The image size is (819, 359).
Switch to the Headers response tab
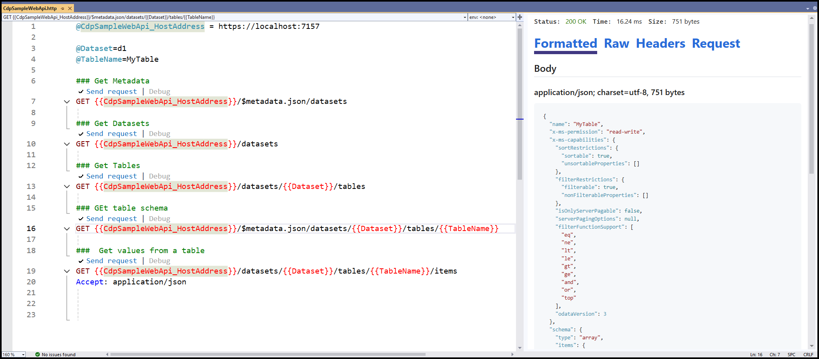point(660,43)
